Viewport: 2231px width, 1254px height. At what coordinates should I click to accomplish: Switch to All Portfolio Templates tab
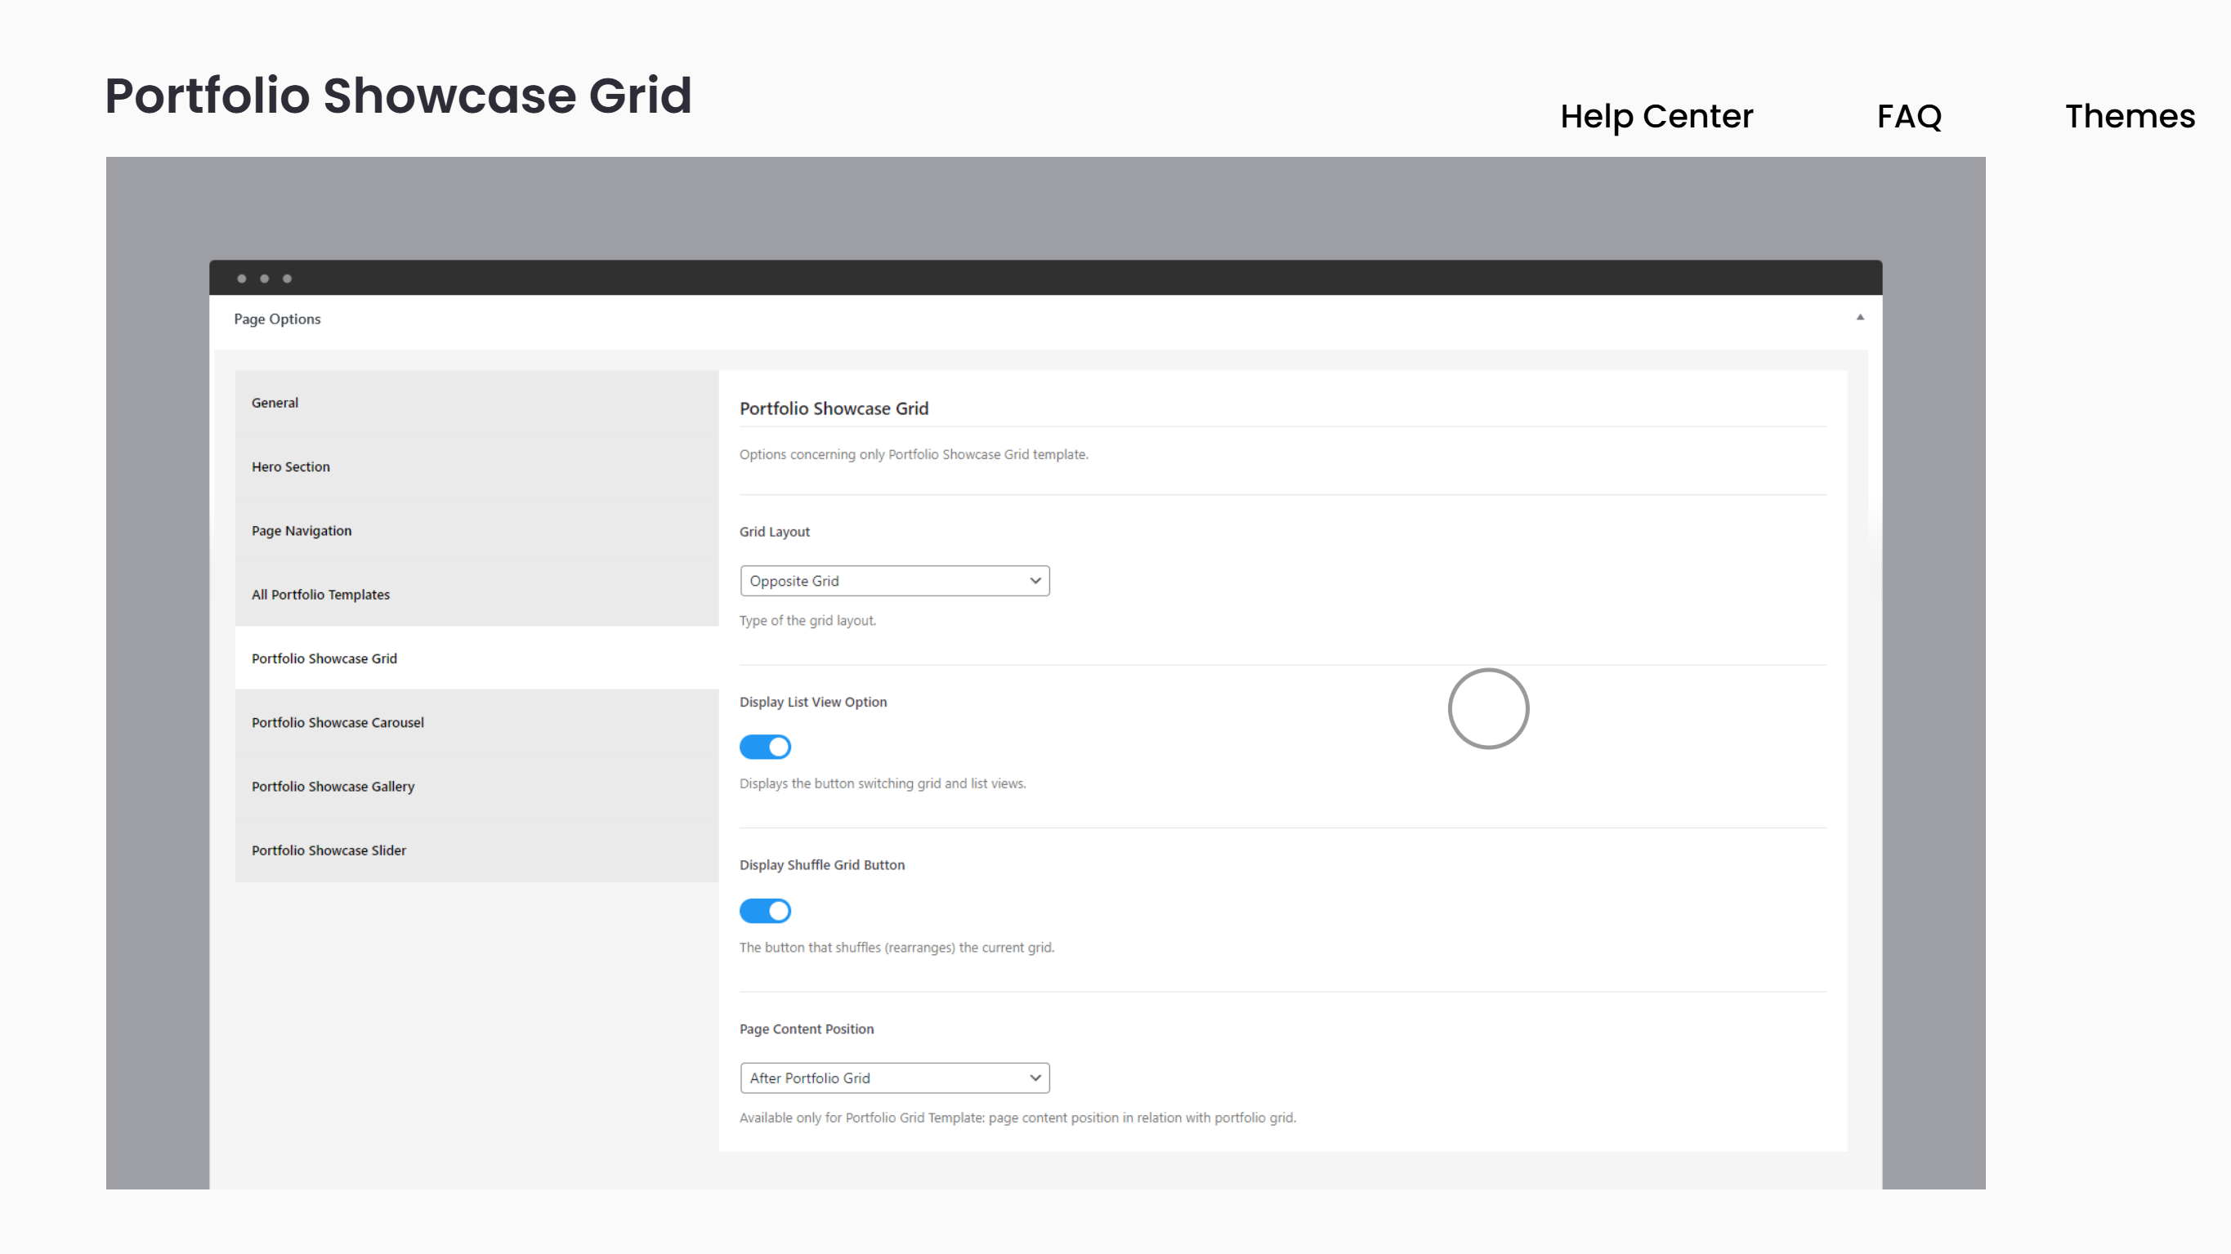[476, 595]
